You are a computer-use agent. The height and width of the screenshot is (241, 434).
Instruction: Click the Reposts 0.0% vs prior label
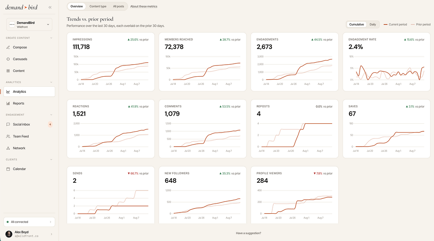click(x=324, y=107)
